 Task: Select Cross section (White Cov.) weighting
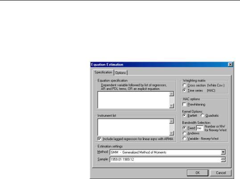click(x=184, y=85)
